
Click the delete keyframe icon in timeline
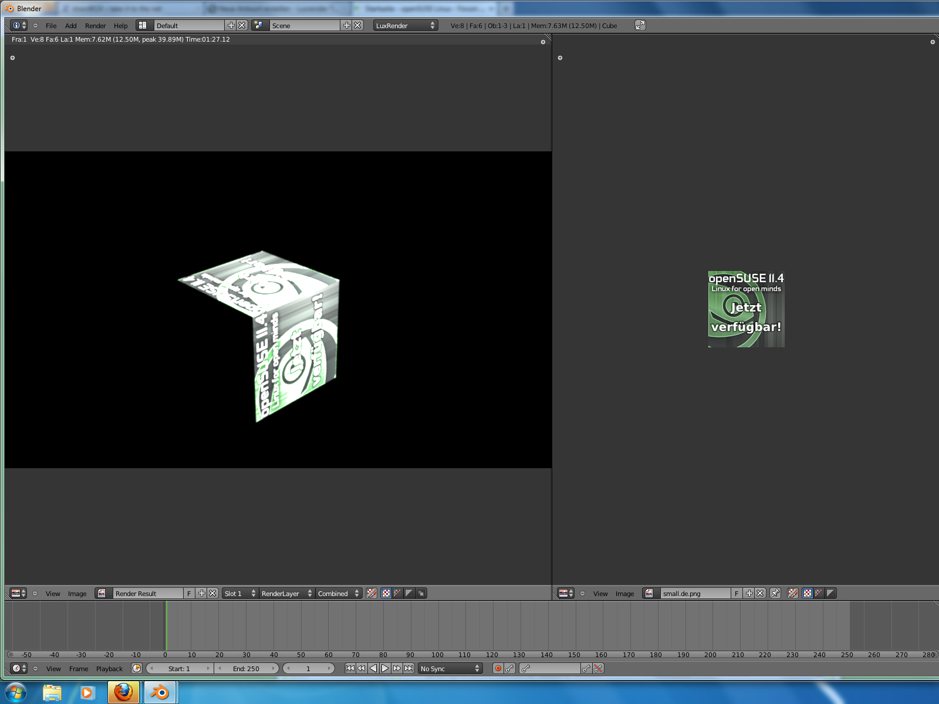pos(598,668)
